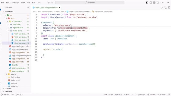
Task: Open favicon.ico file
Action: pyautogui.click(x=15, y=77)
